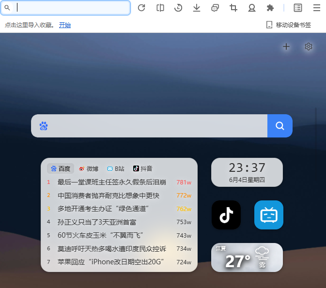The height and width of the screenshot is (288, 326).
Task: Click the chat bubbles toolbar icon
Action: click(x=215, y=8)
